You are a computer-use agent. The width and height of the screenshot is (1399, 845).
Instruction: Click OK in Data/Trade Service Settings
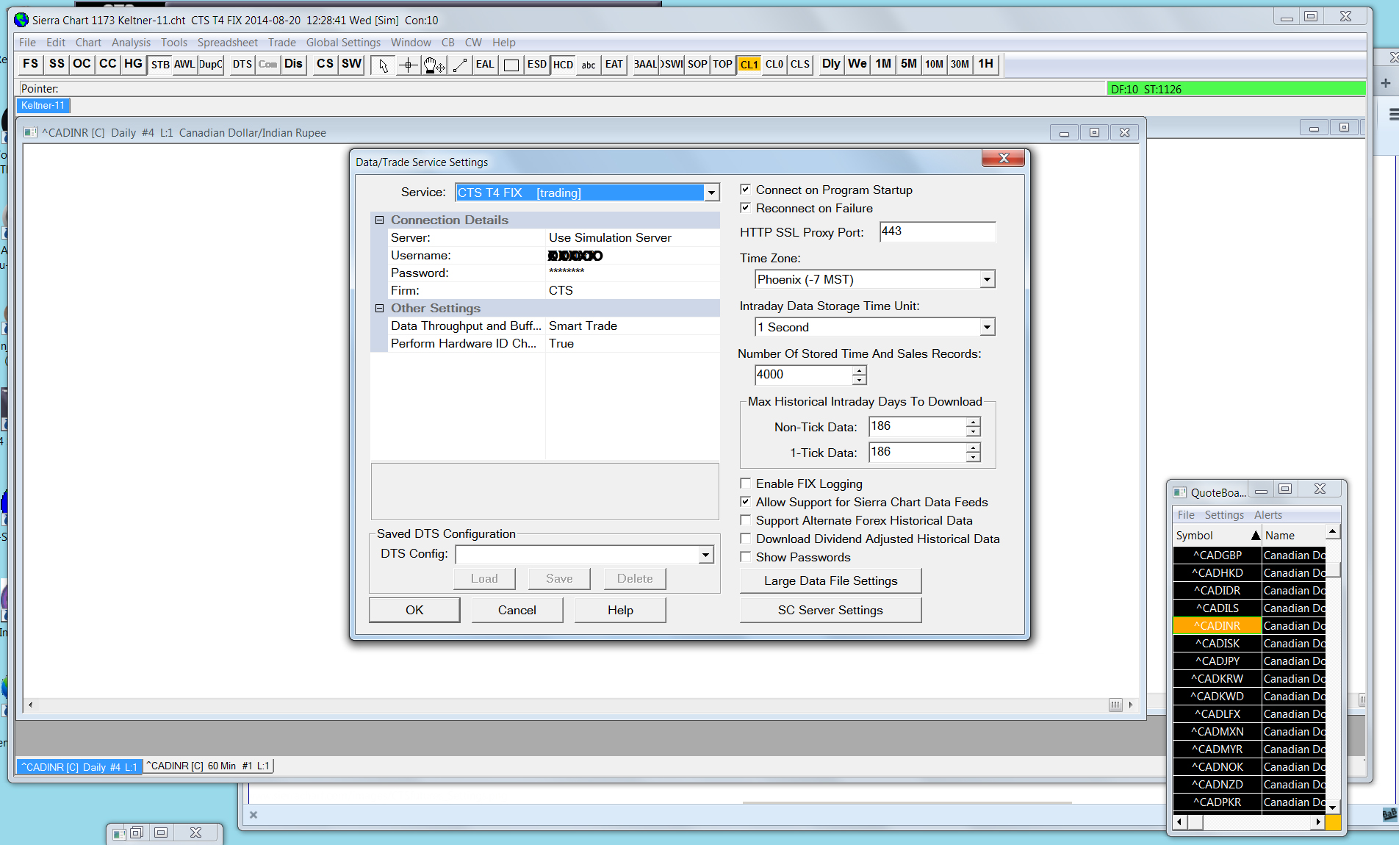(414, 610)
